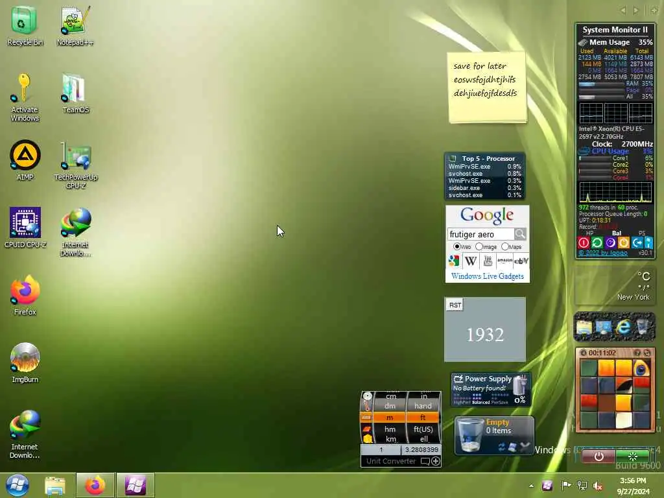The width and height of the screenshot is (664, 498).
Task: Click the eBay icon in Google gadget
Action: 521,261
